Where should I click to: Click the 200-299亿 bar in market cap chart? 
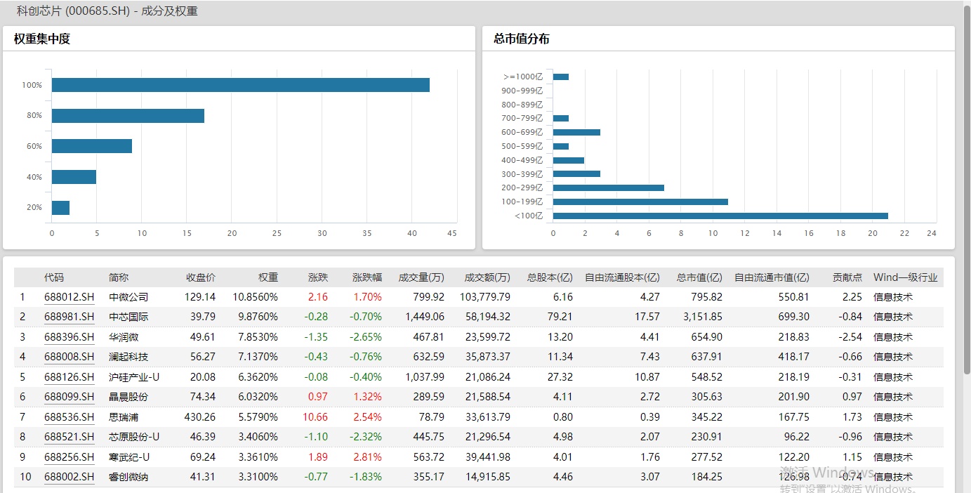click(x=608, y=188)
